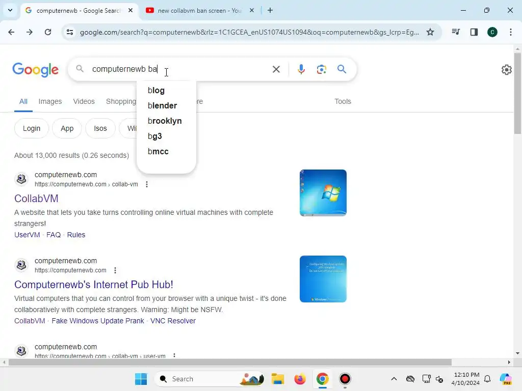Click the horizontal page scrollbar

tap(230, 362)
